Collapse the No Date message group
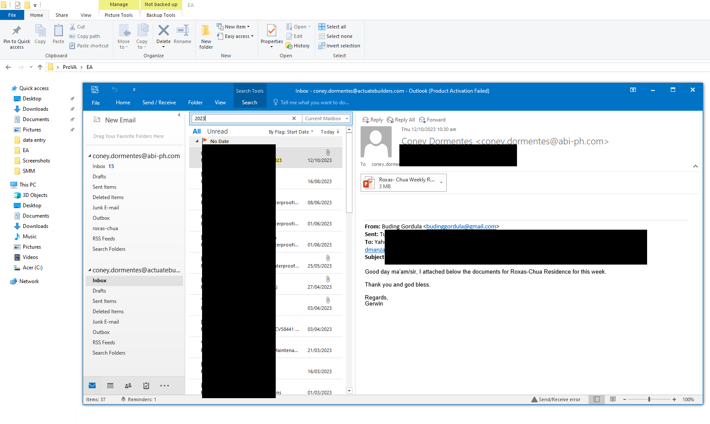710x424 pixels. point(197,141)
